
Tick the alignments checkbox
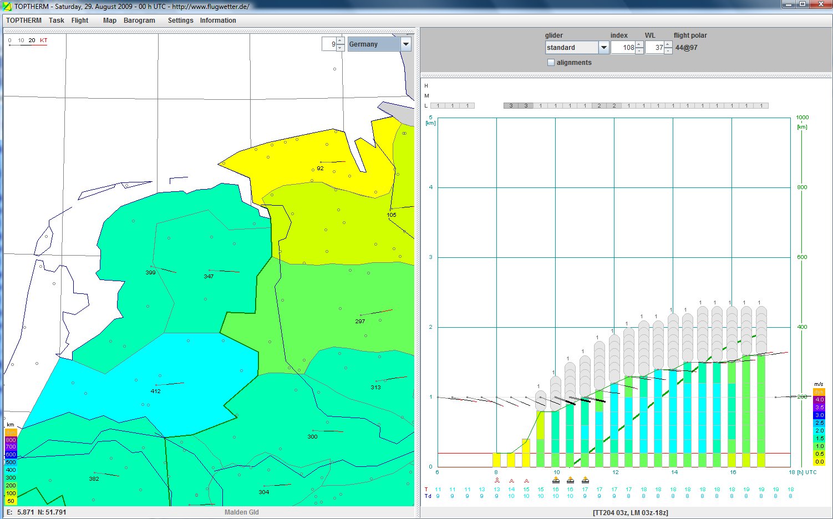tap(551, 63)
